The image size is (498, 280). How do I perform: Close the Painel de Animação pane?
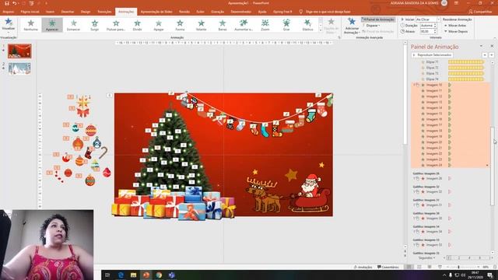(x=492, y=47)
